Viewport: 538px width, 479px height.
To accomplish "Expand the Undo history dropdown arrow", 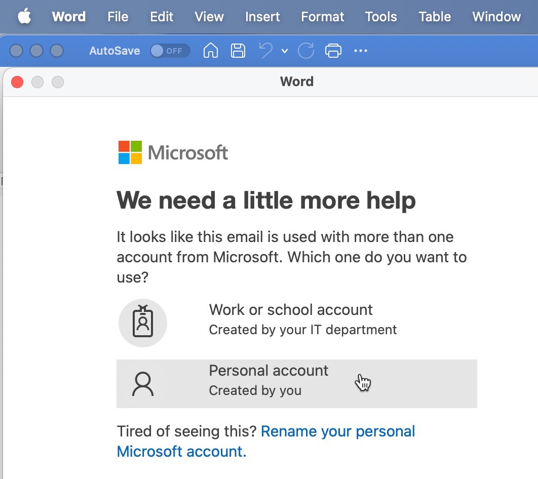I will (284, 51).
